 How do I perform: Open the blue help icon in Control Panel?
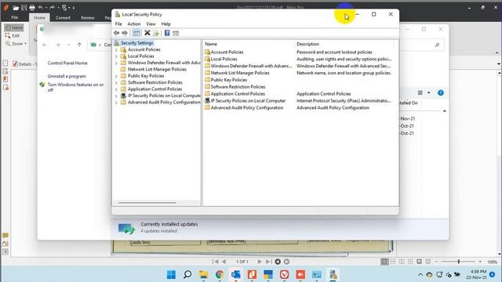click(441, 92)
